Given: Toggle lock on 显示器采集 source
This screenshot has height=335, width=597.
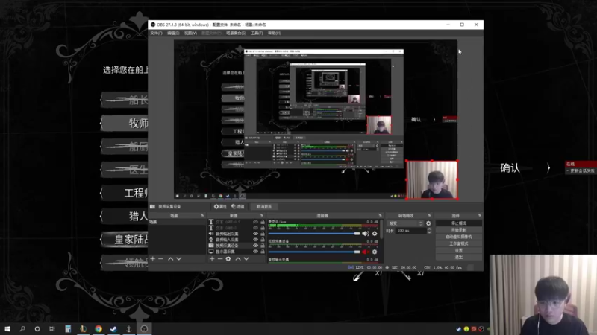Looking at the screenshot, I should tap(263, 252).
